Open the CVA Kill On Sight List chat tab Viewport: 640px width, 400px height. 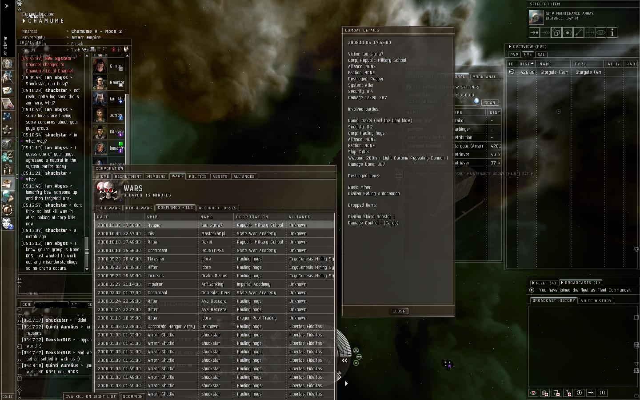pos(92,396)
